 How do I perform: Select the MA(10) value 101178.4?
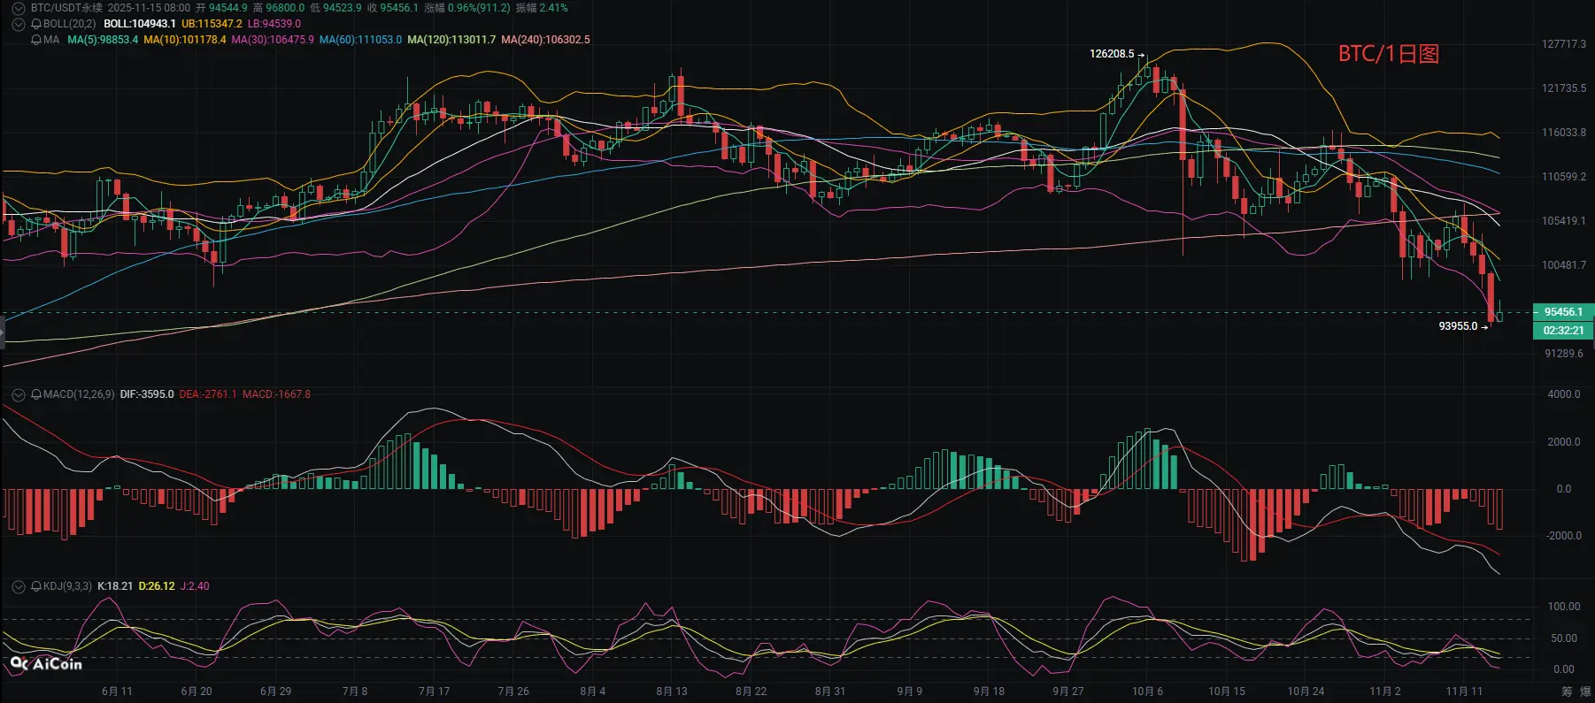coord(185,40)
